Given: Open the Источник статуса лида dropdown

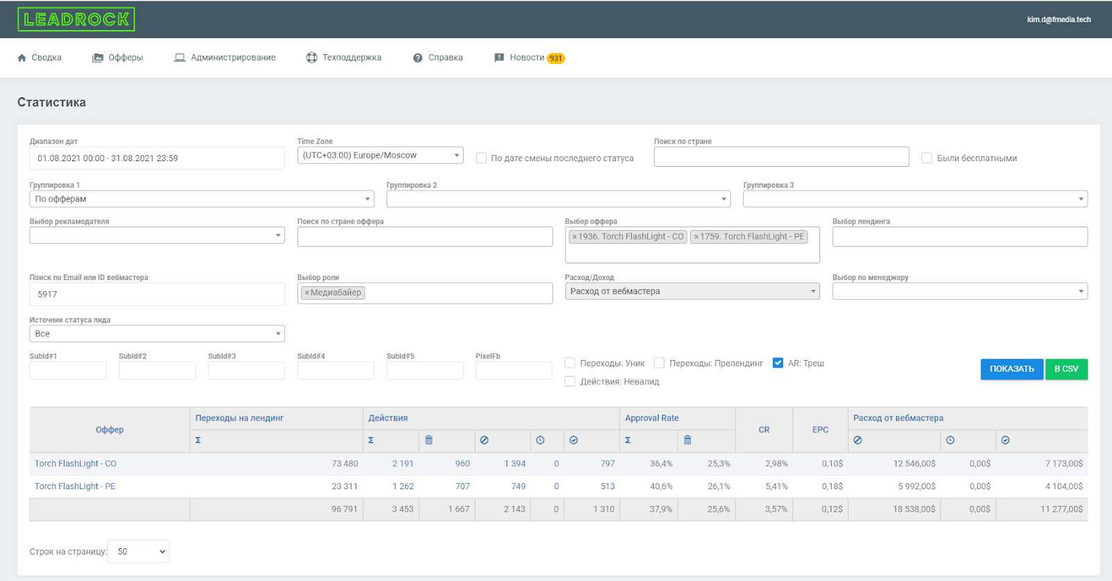Looking at the screenshot, I should point(157,334).
